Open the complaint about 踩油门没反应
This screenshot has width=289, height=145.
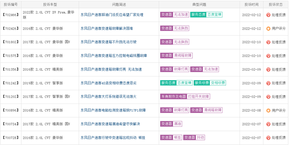112,15
